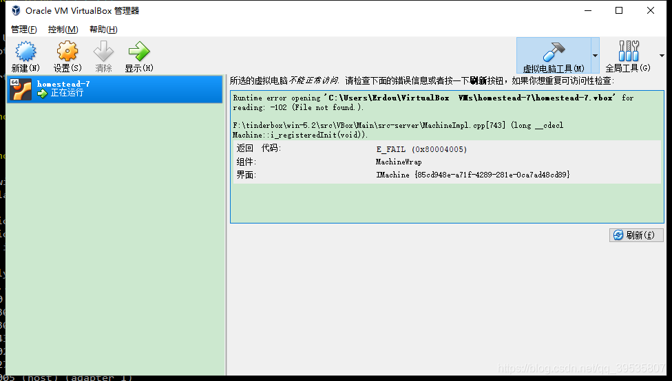Click the VirtualBox logo in title bar
This screenshot has width=672, height=381.
(x=16, y=11)
